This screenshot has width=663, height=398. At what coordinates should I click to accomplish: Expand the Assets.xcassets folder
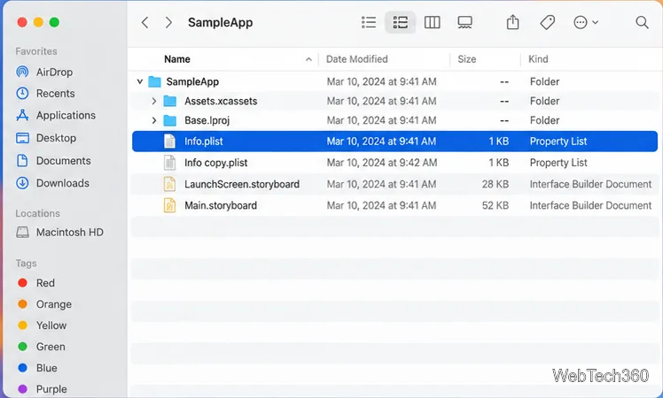(154, 101)
